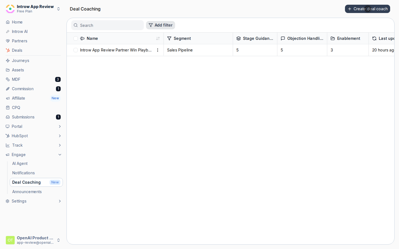Focus the Search input field
Viewport: 399px width, 249px height.
point(108,25)
